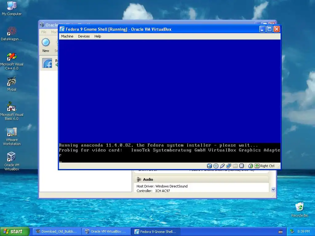The image size is (315, 236).
Task: Open the Devices menu in the VM window
Action: coord(84,36)
